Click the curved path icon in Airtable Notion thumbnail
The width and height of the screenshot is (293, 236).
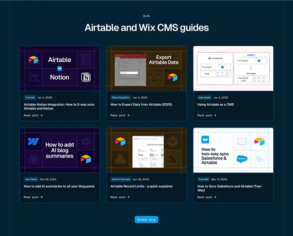click(33, 77)
